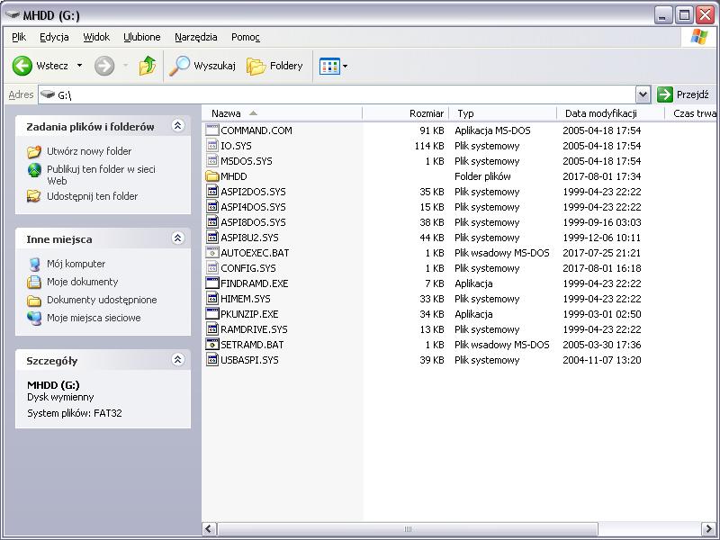
Task: Open the Views dropdown arrow
Action: [x=346, y=66]
